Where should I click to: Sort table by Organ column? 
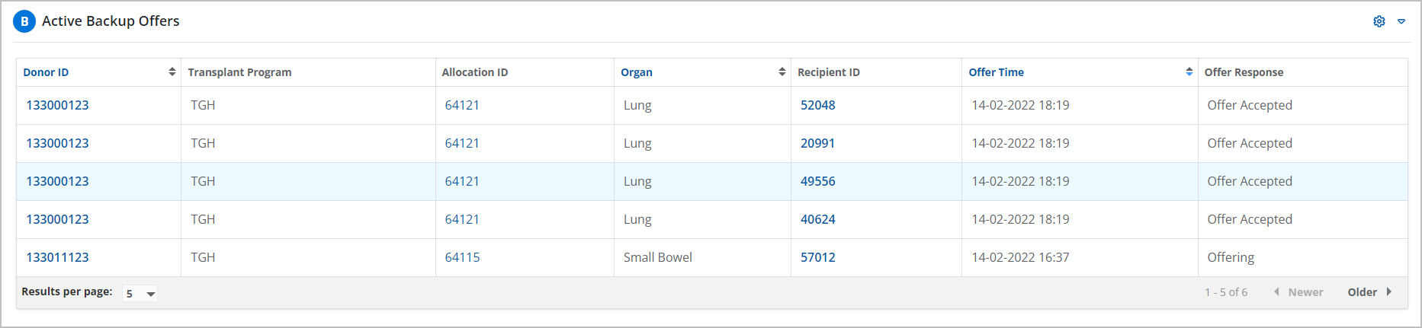[x=637, y=72]
